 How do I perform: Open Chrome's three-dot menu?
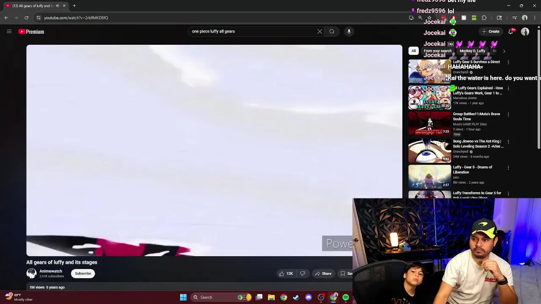click(x=535, y=18)
